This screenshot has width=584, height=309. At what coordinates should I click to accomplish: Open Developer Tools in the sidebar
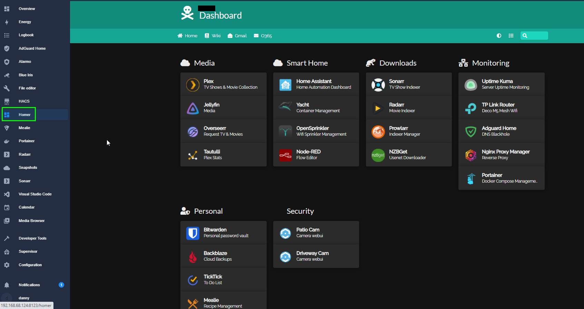34,238
